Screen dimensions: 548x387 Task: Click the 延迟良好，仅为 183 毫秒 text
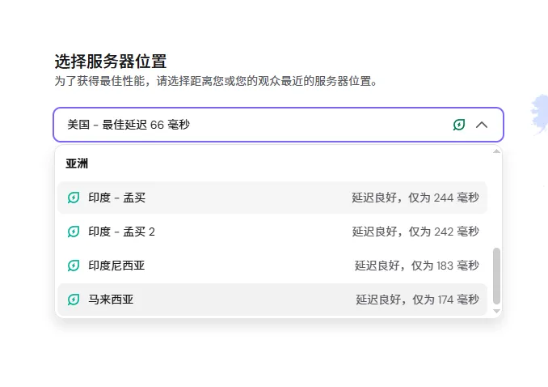point(416,266)
